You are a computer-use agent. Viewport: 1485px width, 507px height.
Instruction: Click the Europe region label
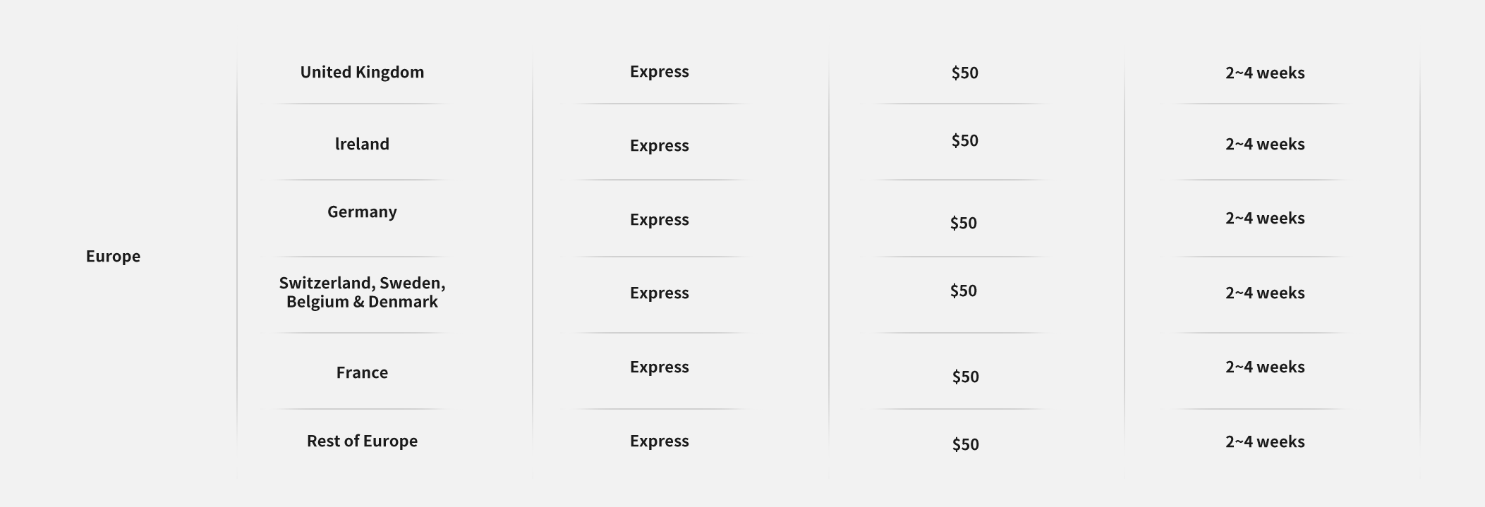coord(113,256)
